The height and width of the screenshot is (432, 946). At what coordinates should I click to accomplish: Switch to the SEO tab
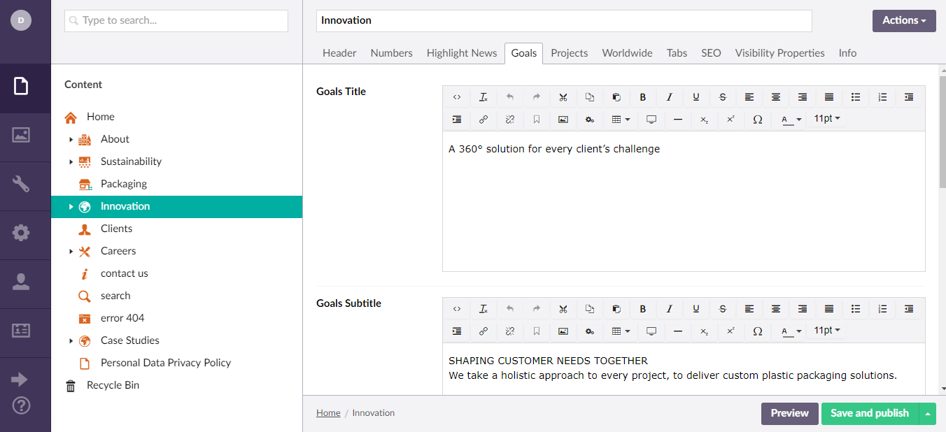click(x=711, y=52)
